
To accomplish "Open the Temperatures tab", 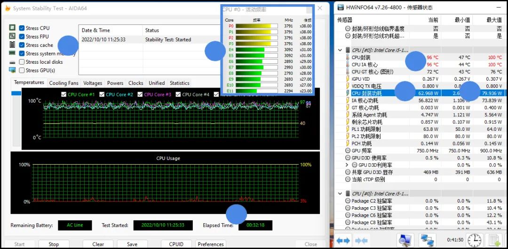I will pos(29,83).
